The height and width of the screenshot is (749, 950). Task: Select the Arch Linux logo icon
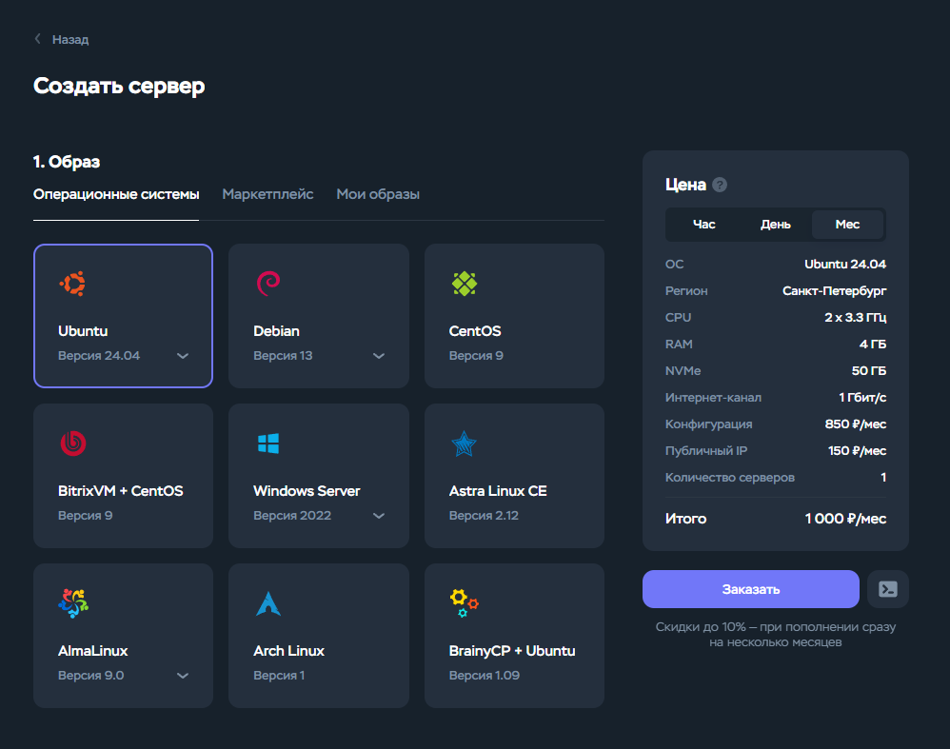(x=267, y=602)
